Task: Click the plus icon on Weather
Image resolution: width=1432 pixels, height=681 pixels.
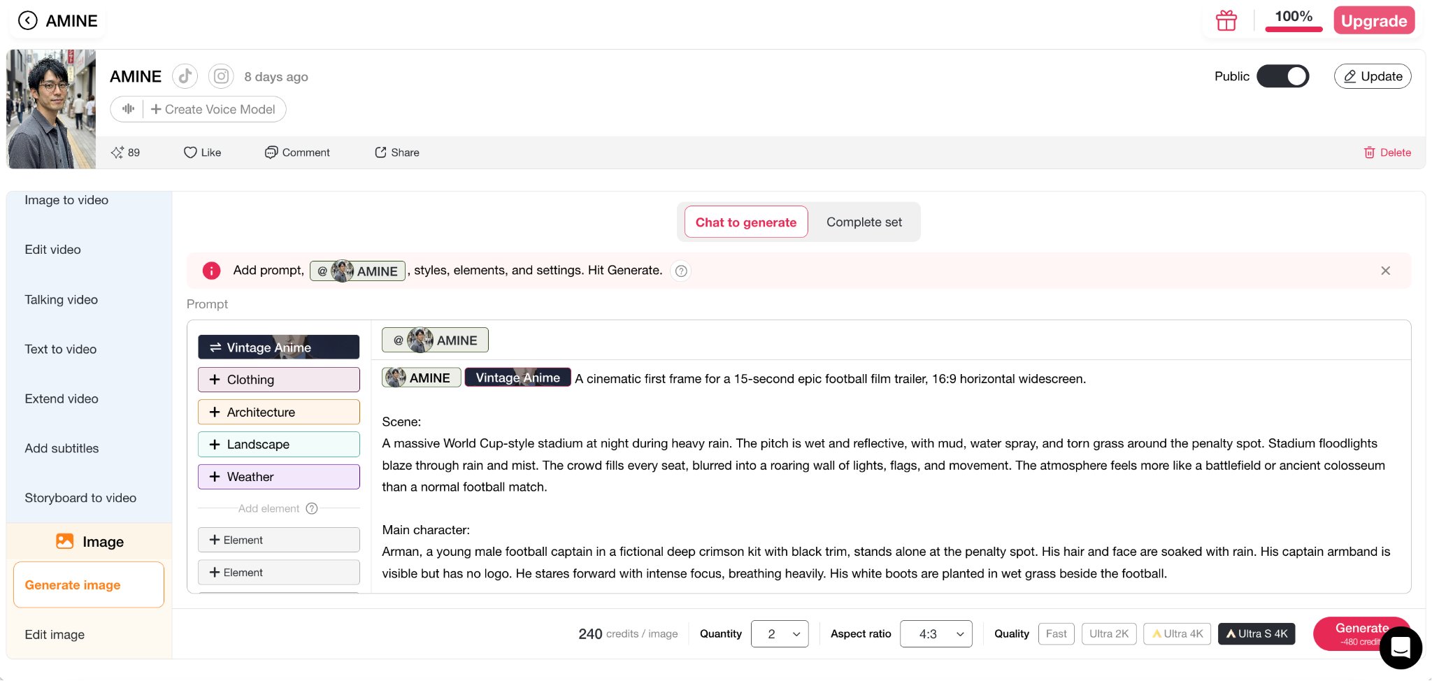Action: click(215, 476)
